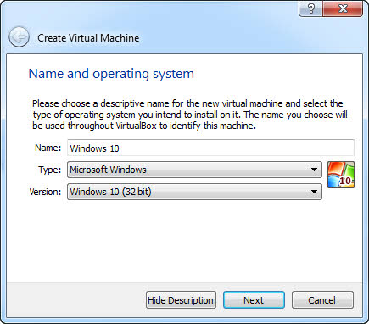This screenshot has width=369, height=324.
Task: Proceed with the Next button
Action: 254,300
